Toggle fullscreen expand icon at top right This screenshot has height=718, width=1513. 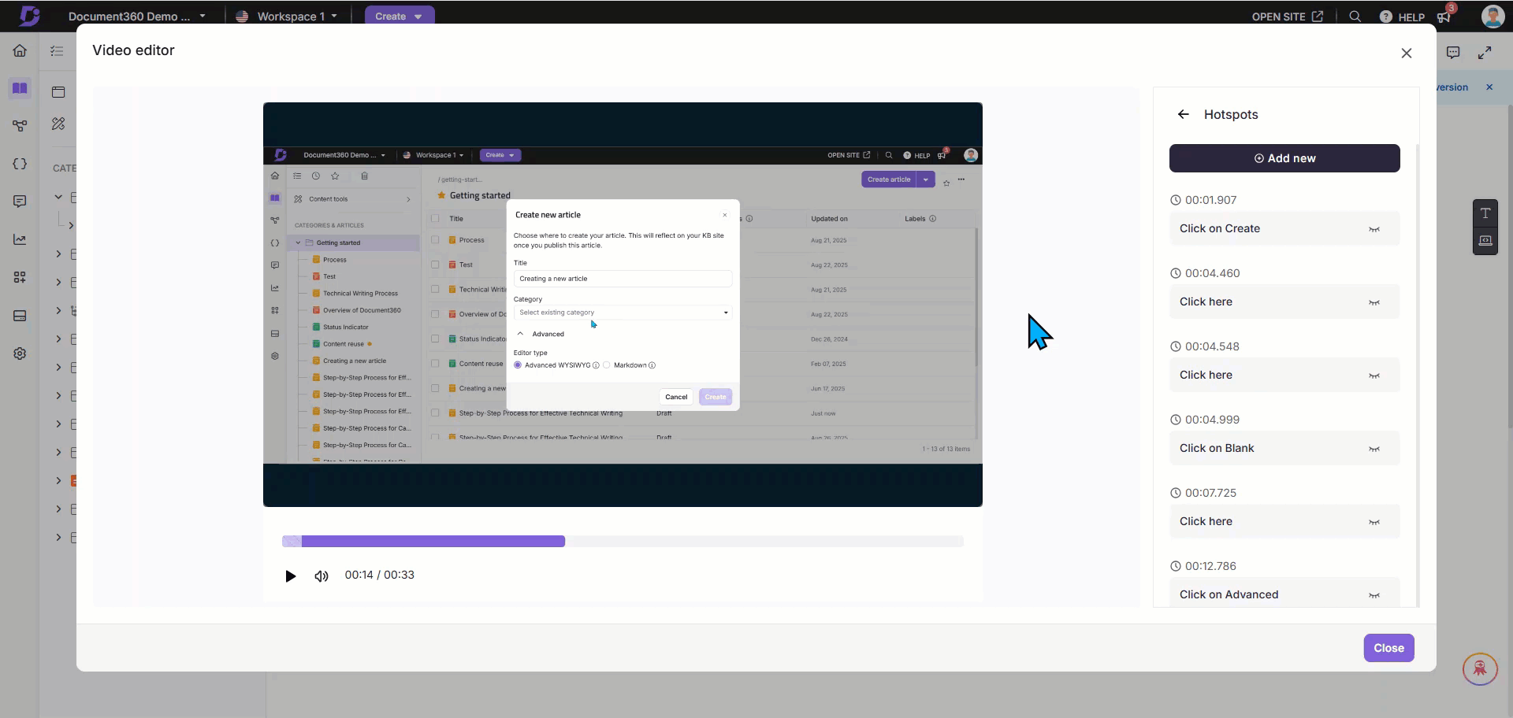point(1485,53)
